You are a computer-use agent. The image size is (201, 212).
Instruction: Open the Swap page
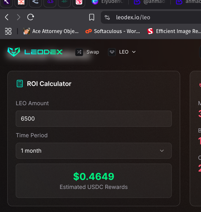point(87,52)
